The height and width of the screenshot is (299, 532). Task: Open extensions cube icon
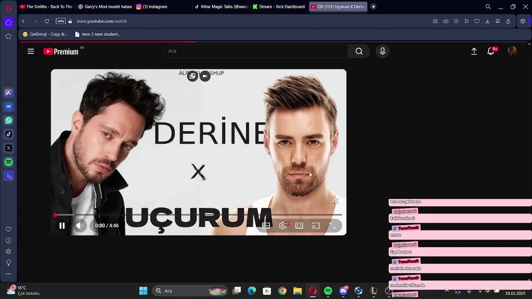point(523,21)
